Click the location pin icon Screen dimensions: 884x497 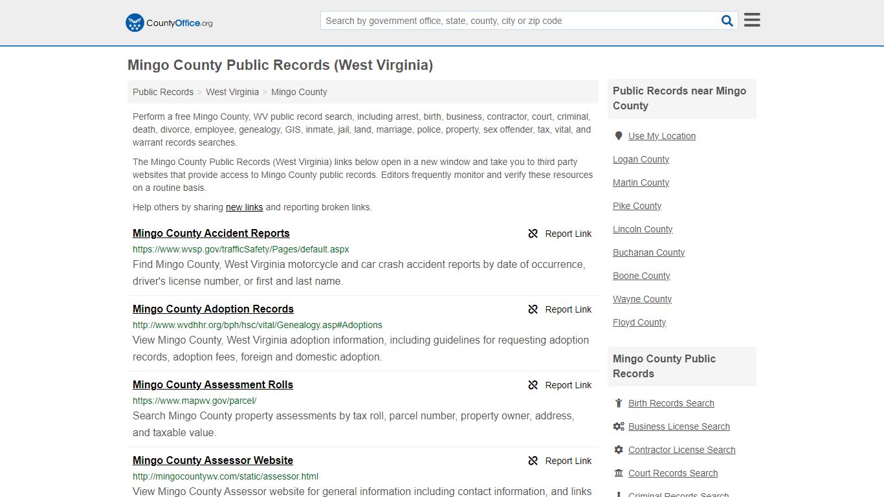click(x=619, y=136)
